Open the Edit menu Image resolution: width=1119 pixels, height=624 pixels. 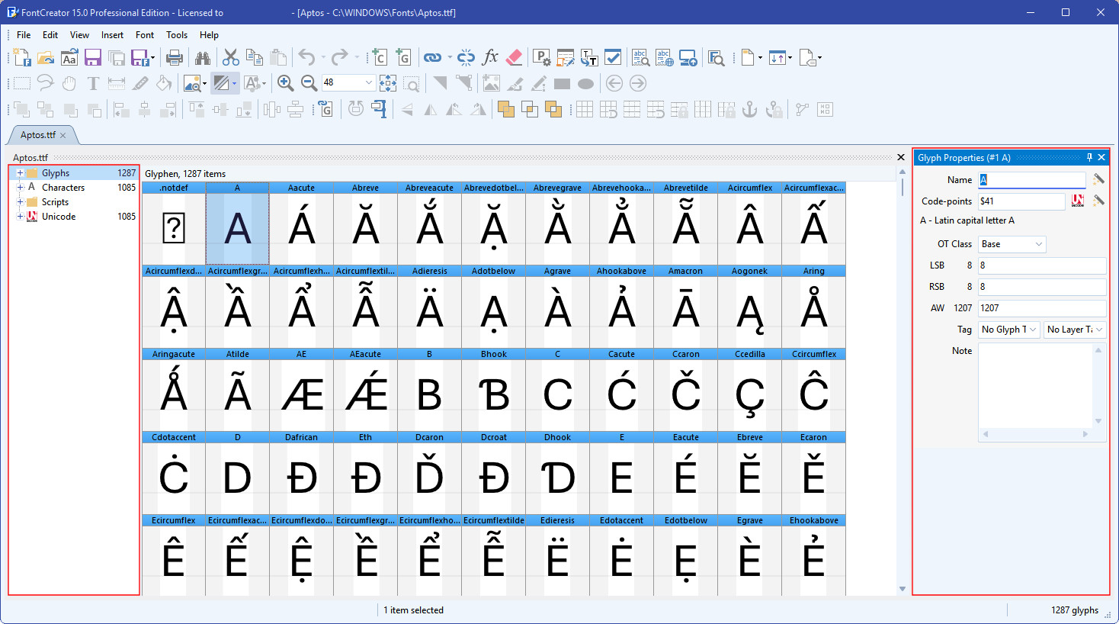[50, 35]
